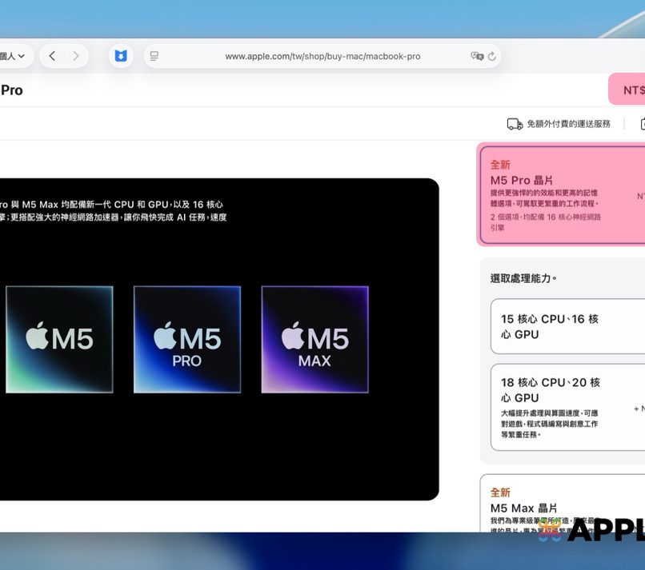Click the M5 Max chip image

tap(314, 339)
